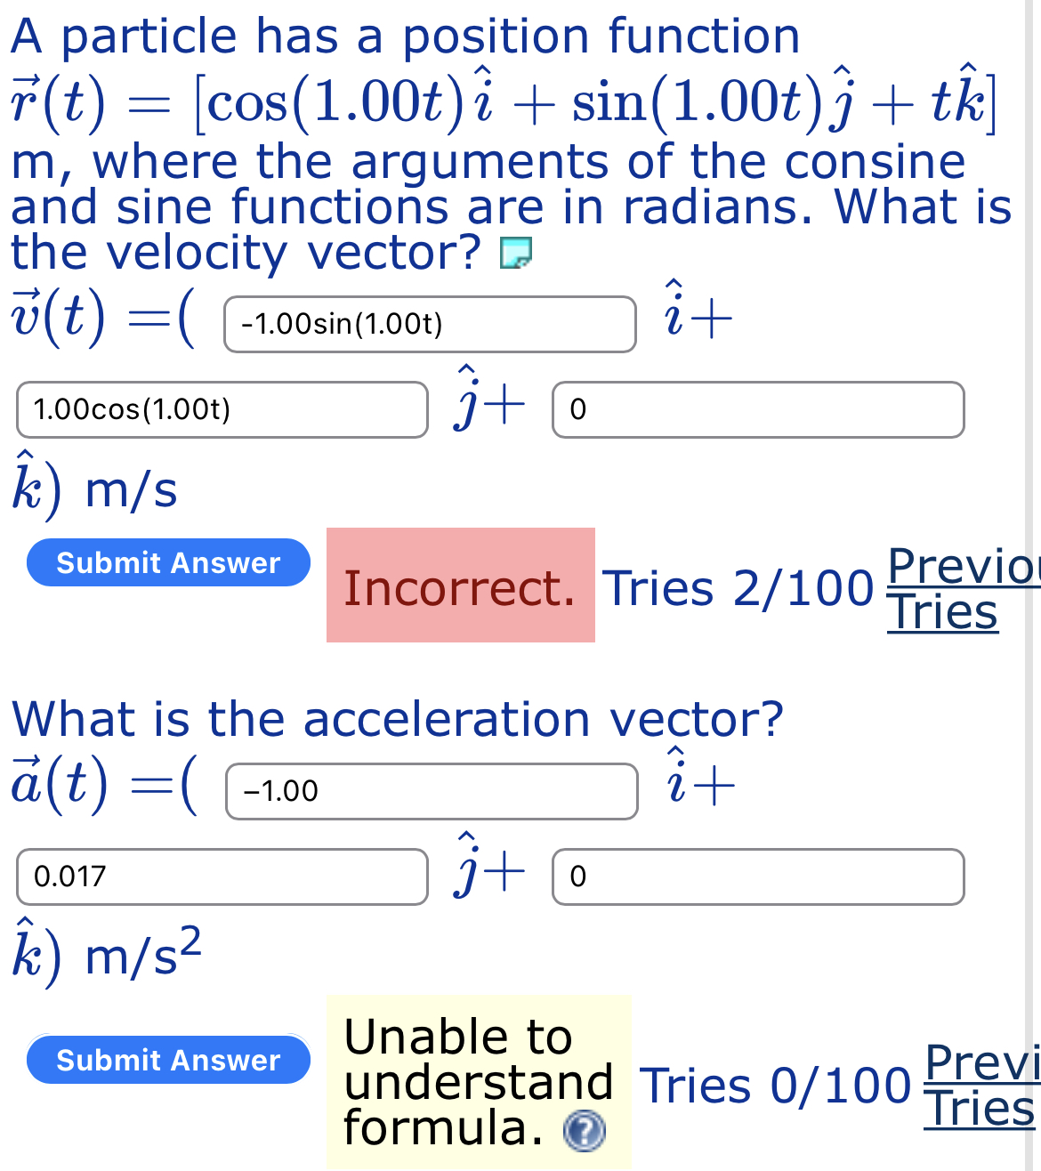Click the Submit Answer button for the velocity vector
Image resolution: width=1041 pixels, height=1171 pixels.
[x=168, y=562]
